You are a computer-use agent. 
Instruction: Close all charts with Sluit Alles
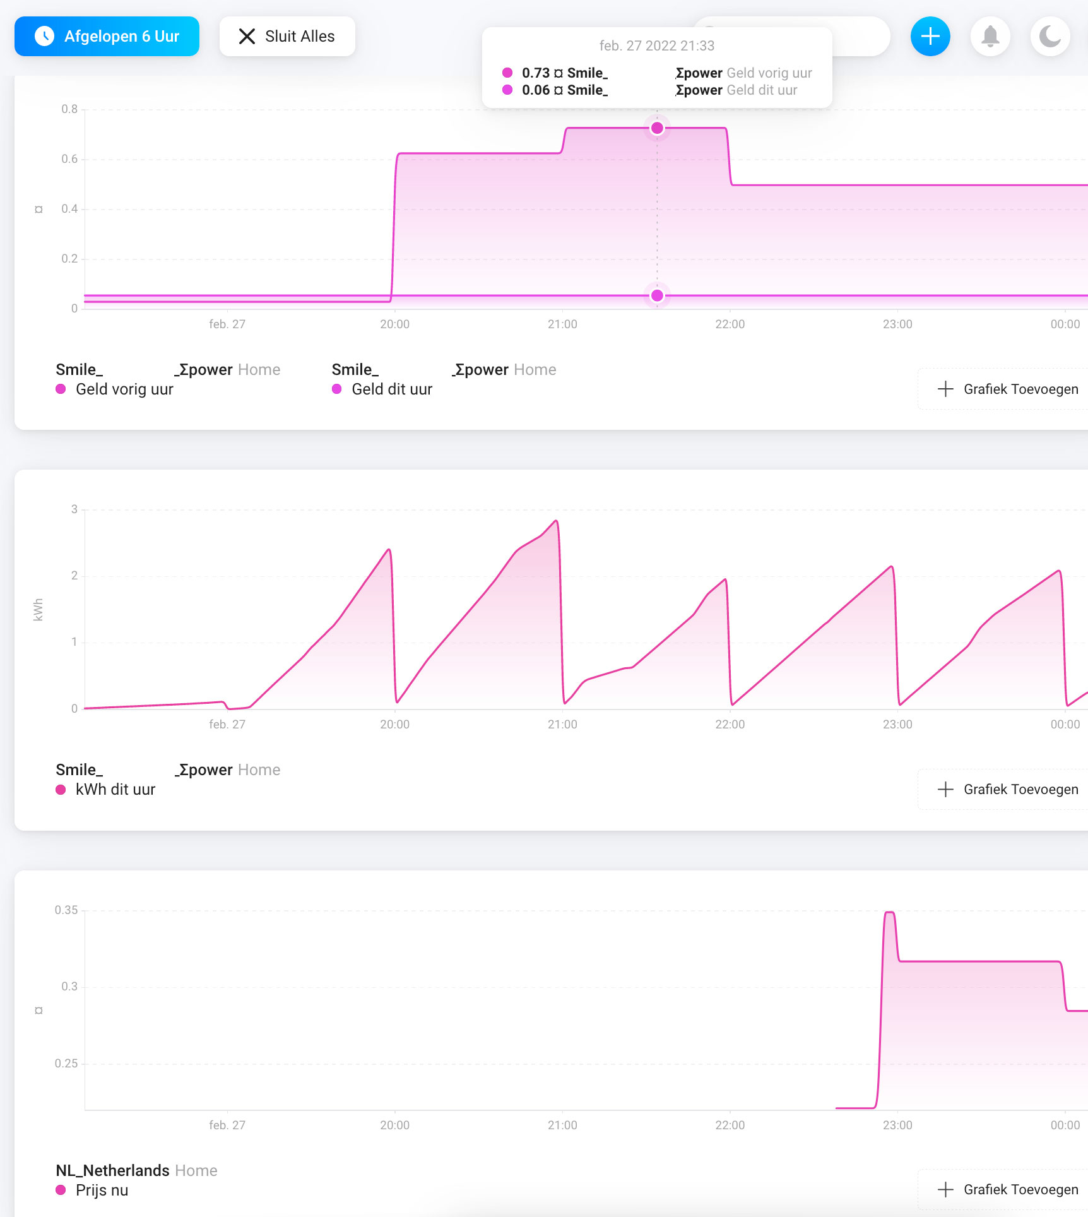pyautogui.click(x=287, y=36)
